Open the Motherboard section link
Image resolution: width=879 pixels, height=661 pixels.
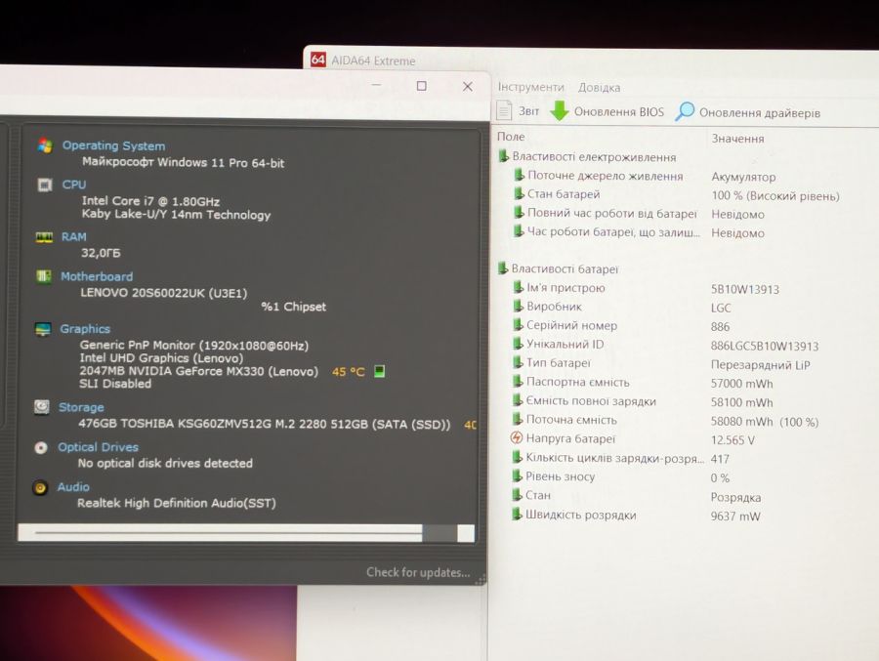pos(97,276)
